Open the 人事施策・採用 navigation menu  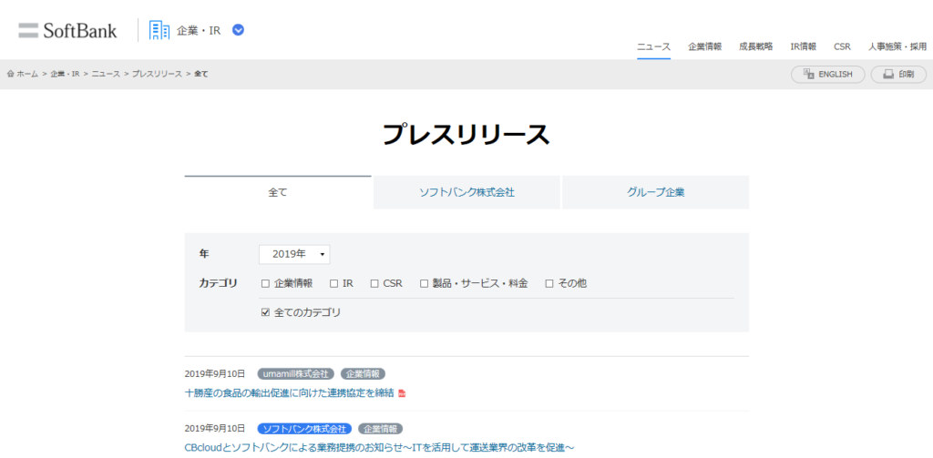pos(897,46)
